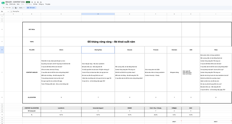The height and width of the screenshot is (124, 232).
Task: Click the PILLARS cell
Action: 32,50
